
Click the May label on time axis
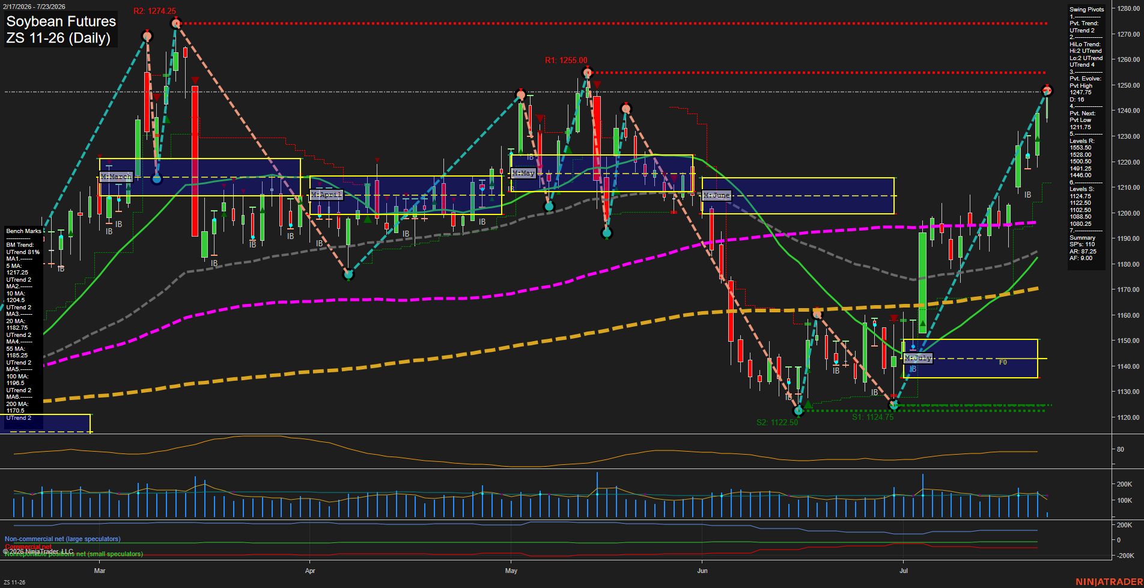(x=511, y=571)
